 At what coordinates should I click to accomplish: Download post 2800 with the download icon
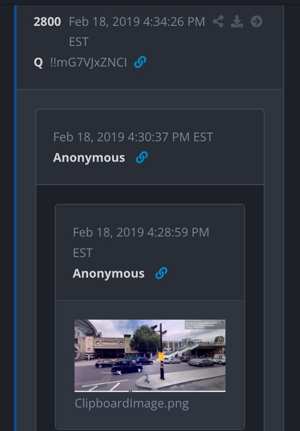pyautogui.click(x=237, y=22)
